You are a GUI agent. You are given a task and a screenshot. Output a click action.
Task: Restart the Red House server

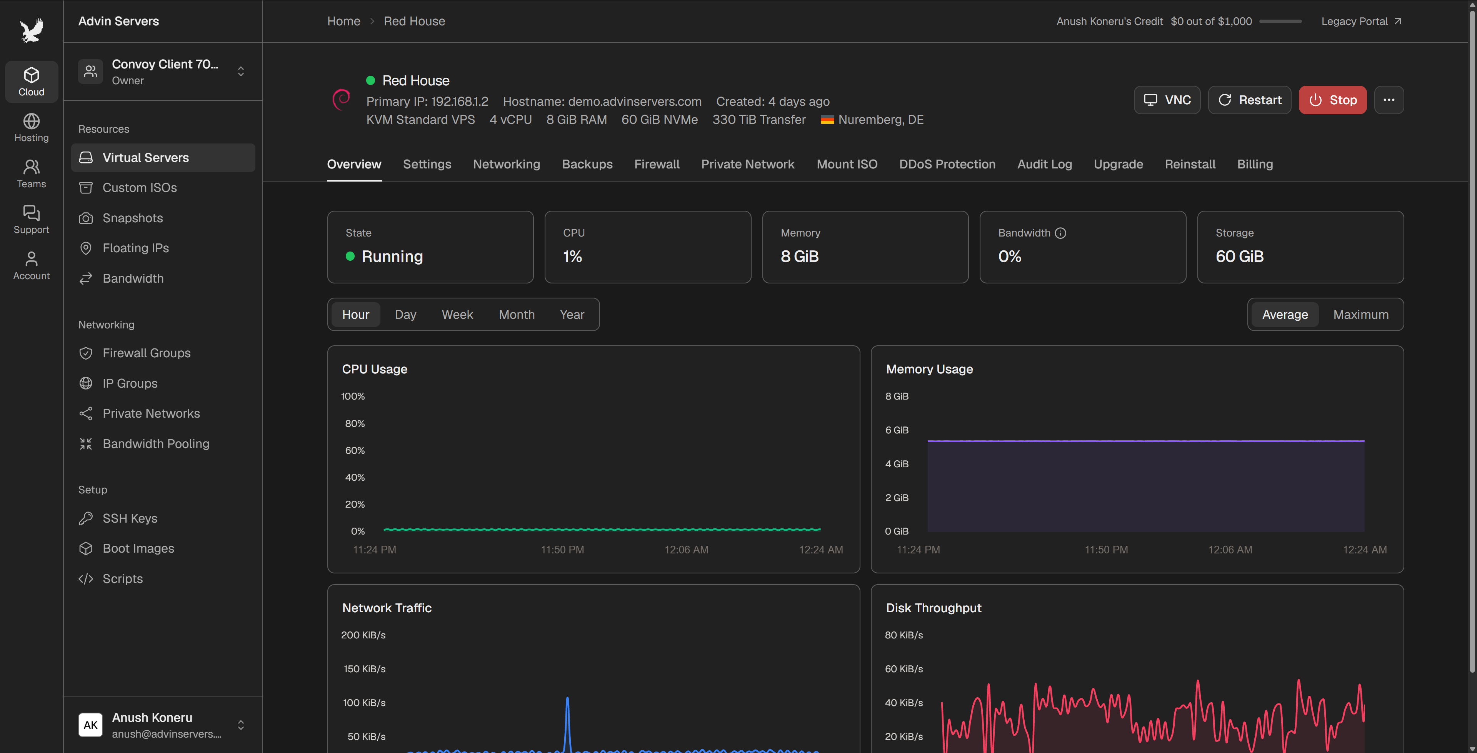[1249, 100]
